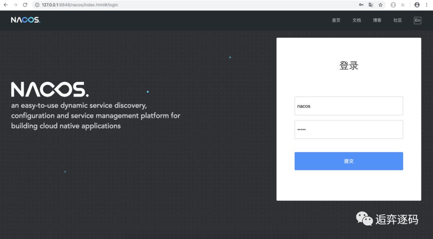
Task: Click the 登录 heading text
Action: (x=349, y=65)
